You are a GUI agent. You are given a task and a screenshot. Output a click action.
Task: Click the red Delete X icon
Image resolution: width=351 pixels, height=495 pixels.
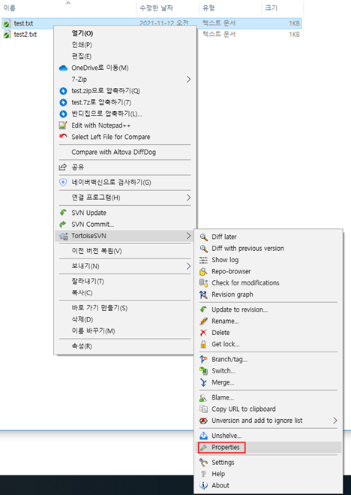coord(203,333)
